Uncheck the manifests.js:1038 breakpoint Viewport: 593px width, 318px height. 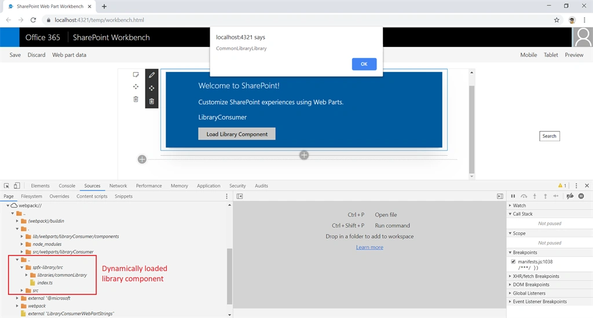click(x=513, y=262)
